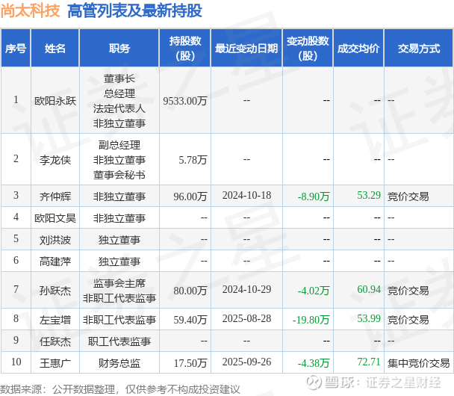
Task: Select the 序号 column header
Action: (x=16, y=48)
